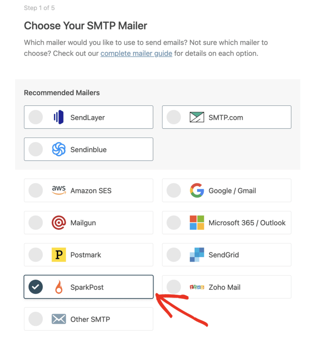
Task: Click the Amazon SES option label
Action: (x=91, y=190)
